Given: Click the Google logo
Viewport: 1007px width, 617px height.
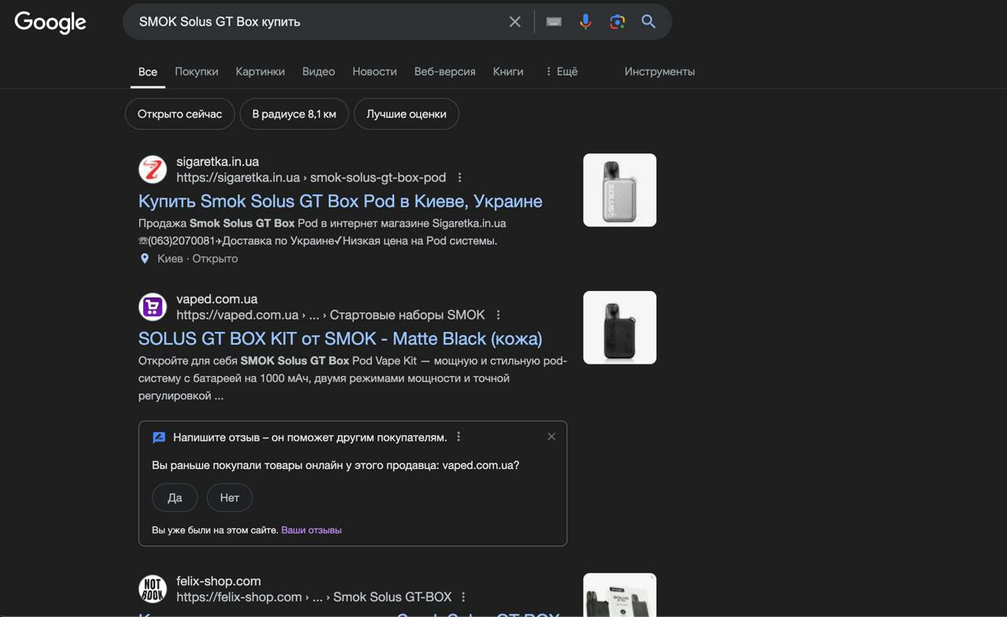Looking at the screenshot, I should (50, 23).
